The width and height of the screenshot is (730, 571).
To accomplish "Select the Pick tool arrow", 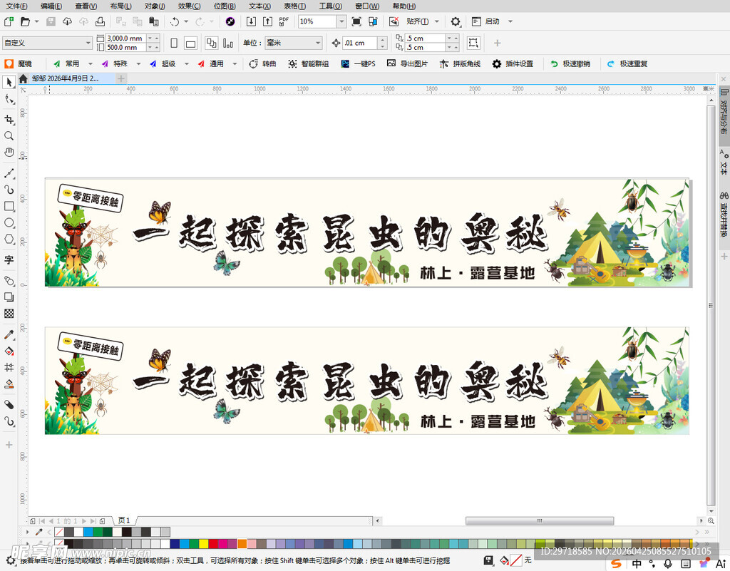I will [x=9, y=83].
